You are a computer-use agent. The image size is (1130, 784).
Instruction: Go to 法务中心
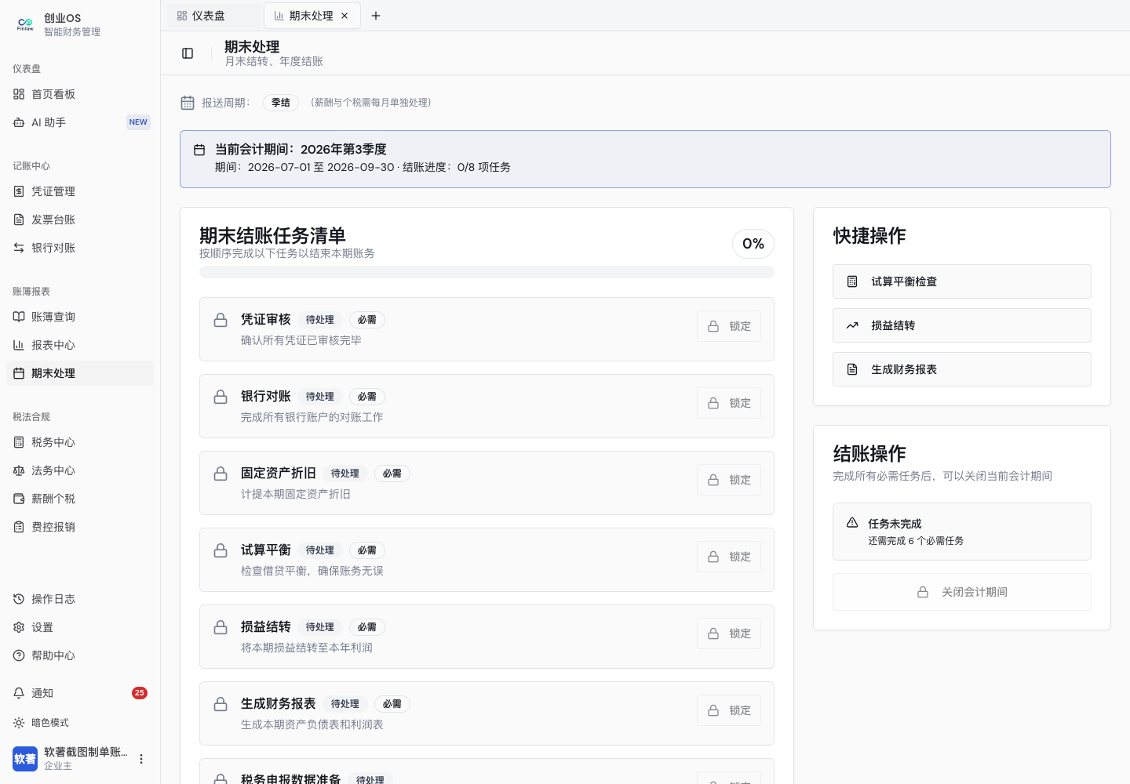[x=80, y=470]
